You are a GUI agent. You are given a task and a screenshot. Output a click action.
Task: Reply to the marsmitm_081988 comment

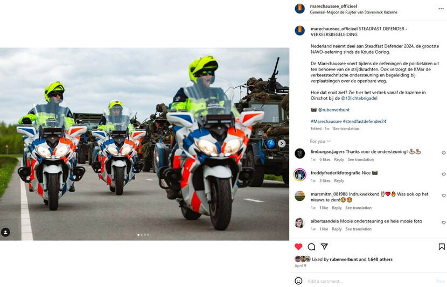337,208
